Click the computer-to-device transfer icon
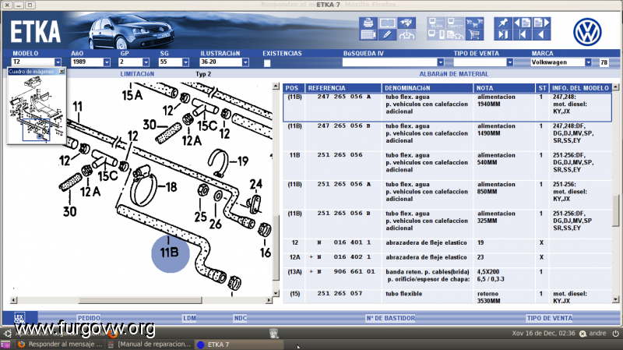 pyautogui.click(x=436, y=35)
